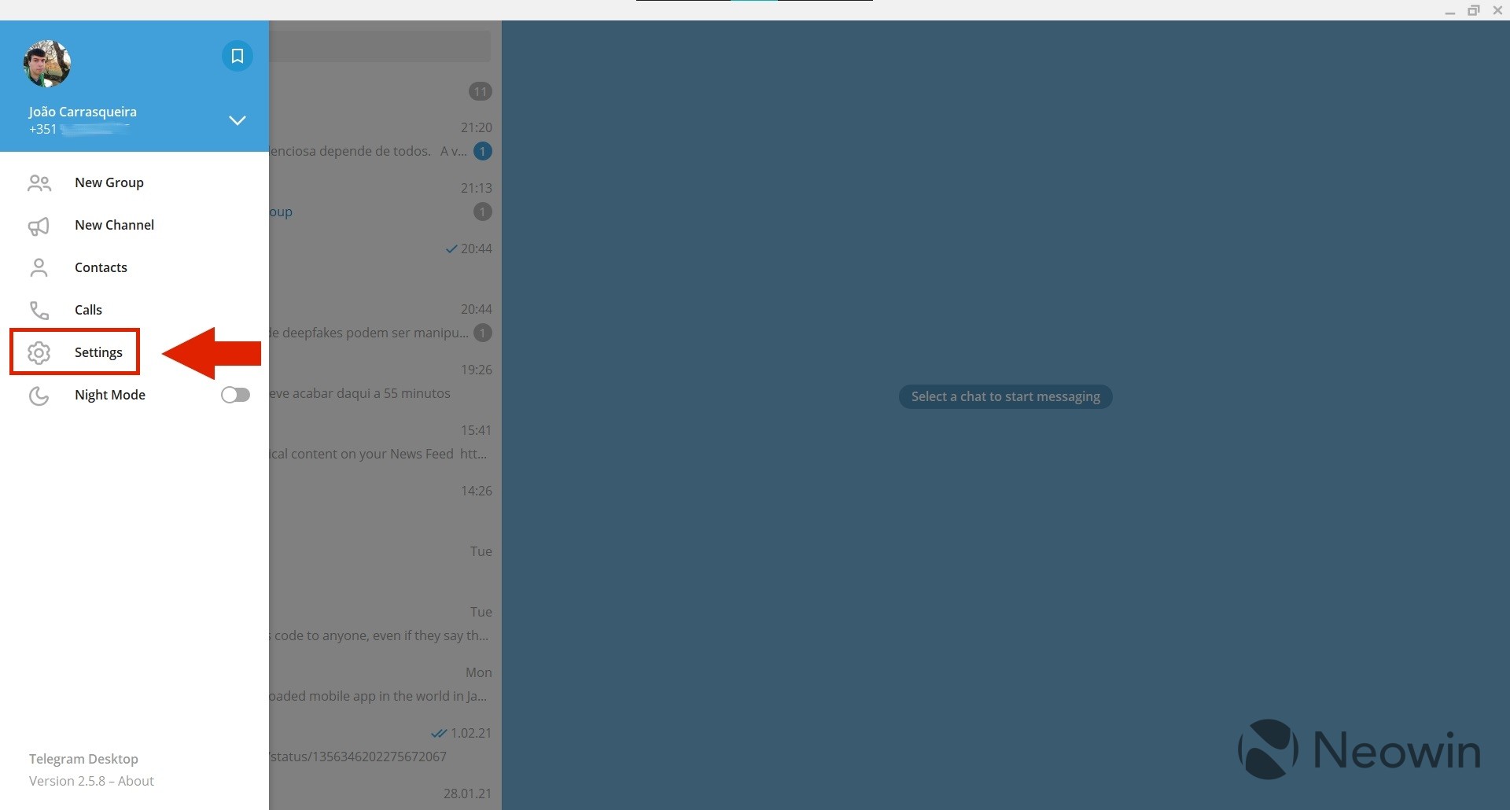The image size is (1510, 810).
Task: Click the New Group people icon
Action: coord(39,183)
